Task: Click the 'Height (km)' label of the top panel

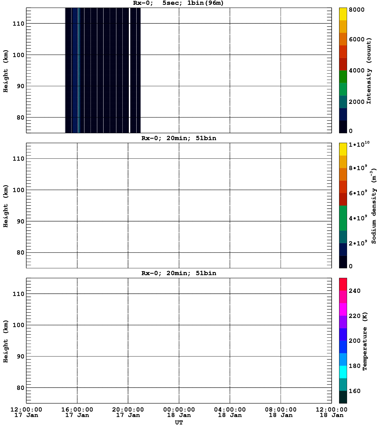Action: click(x=6, y=71)
